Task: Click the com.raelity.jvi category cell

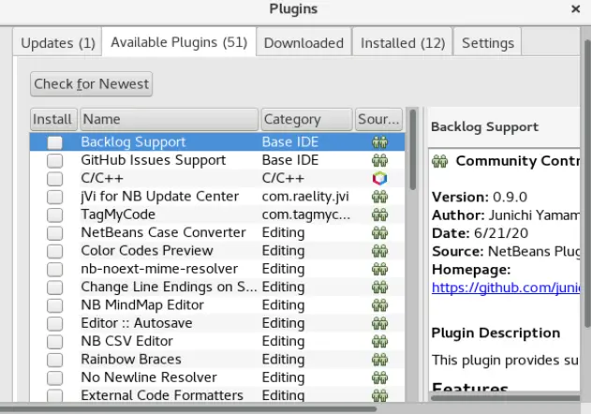Action: (305, 197)
